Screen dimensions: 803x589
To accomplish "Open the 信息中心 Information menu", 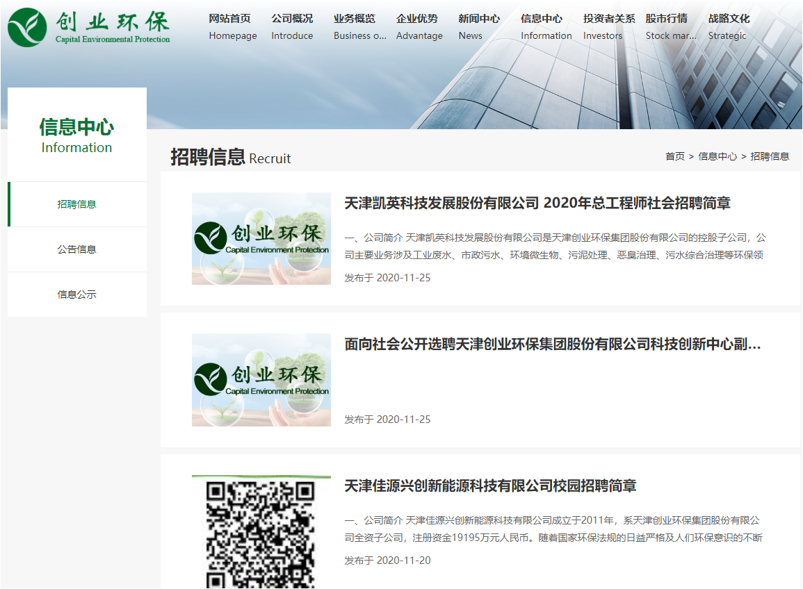I will pos(546,27).
